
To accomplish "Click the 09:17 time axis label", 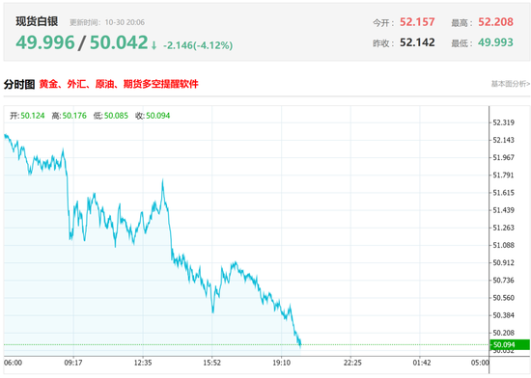I will [73, 363].
